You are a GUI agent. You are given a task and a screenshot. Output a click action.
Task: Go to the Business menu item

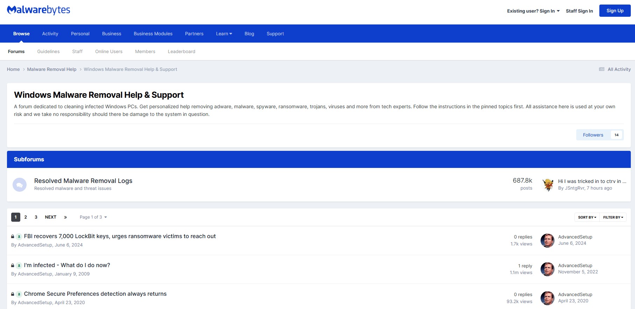pyautogui.click(x=112, y=34)
